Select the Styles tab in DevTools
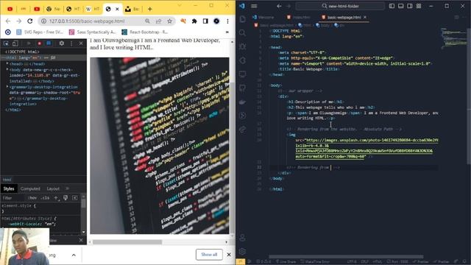The height and width of the screenshot is (265, 471). (9, 188)
